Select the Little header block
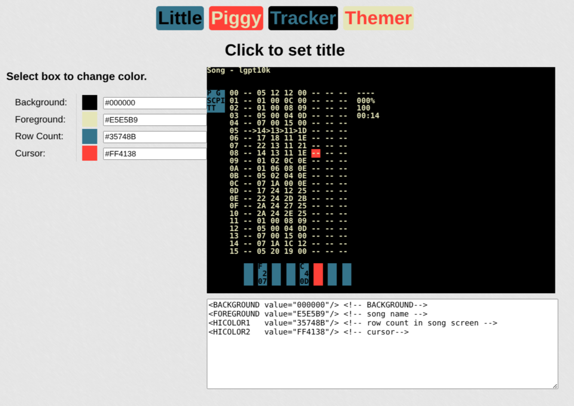574x406 pixels. [x=180, y=18]
